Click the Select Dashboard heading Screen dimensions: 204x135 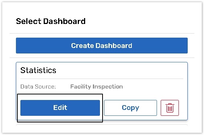tap(51, 21)
